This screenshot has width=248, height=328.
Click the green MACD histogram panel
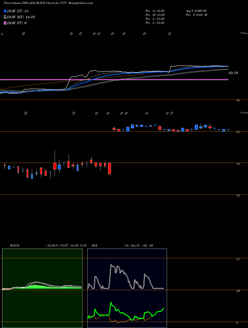[42, 288]
